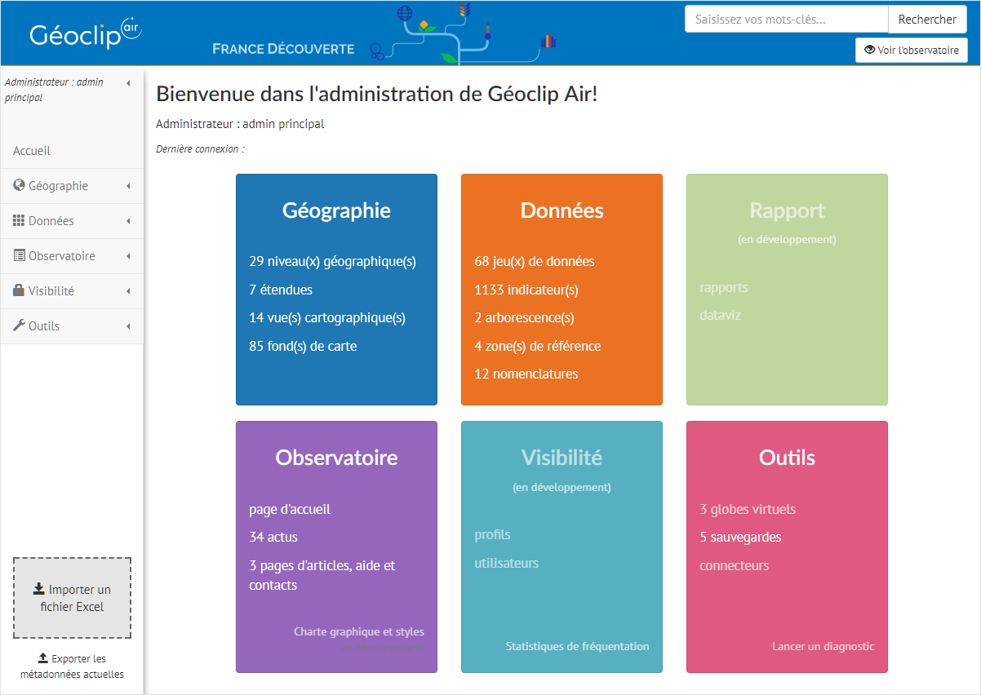Expand the Outils sidebar menu arrow

[x=129, y=326]
